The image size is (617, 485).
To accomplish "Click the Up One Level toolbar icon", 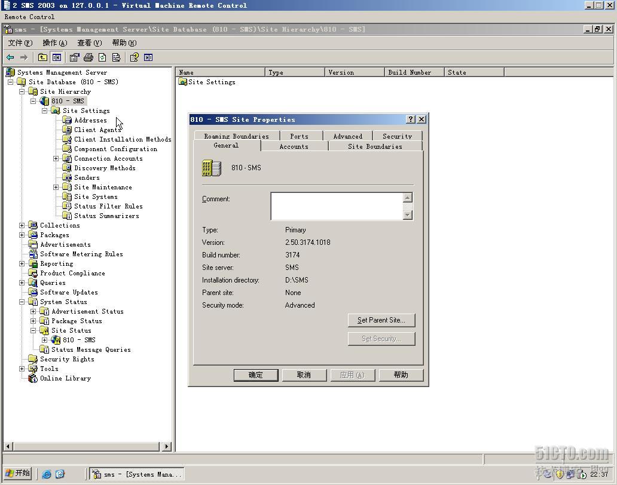I will (x=42, y=57).
